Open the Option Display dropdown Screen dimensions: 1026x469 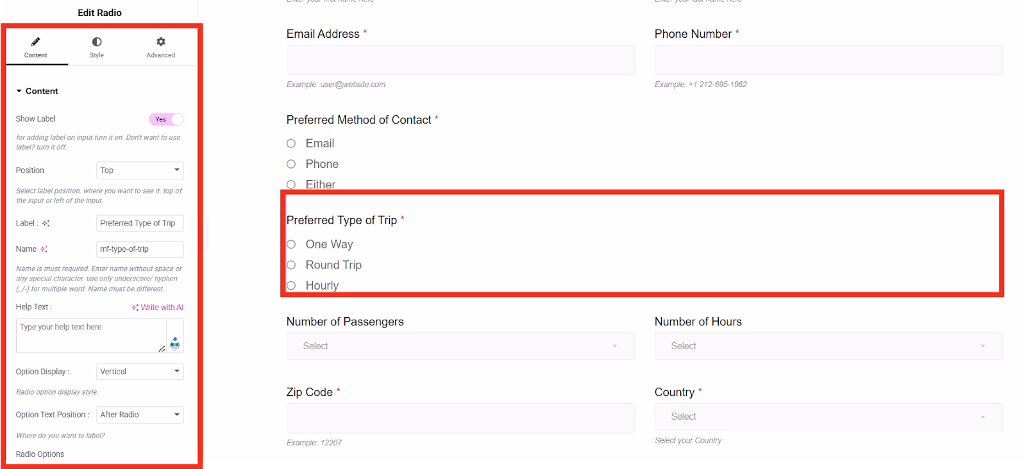click(140, 372)
